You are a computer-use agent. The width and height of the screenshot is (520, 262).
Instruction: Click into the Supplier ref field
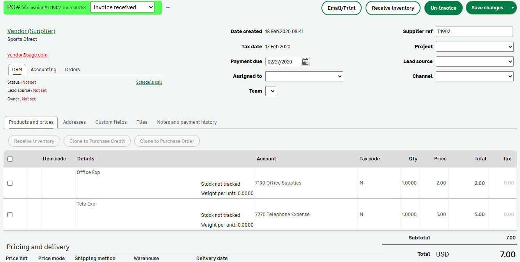(x=474, y=32)
